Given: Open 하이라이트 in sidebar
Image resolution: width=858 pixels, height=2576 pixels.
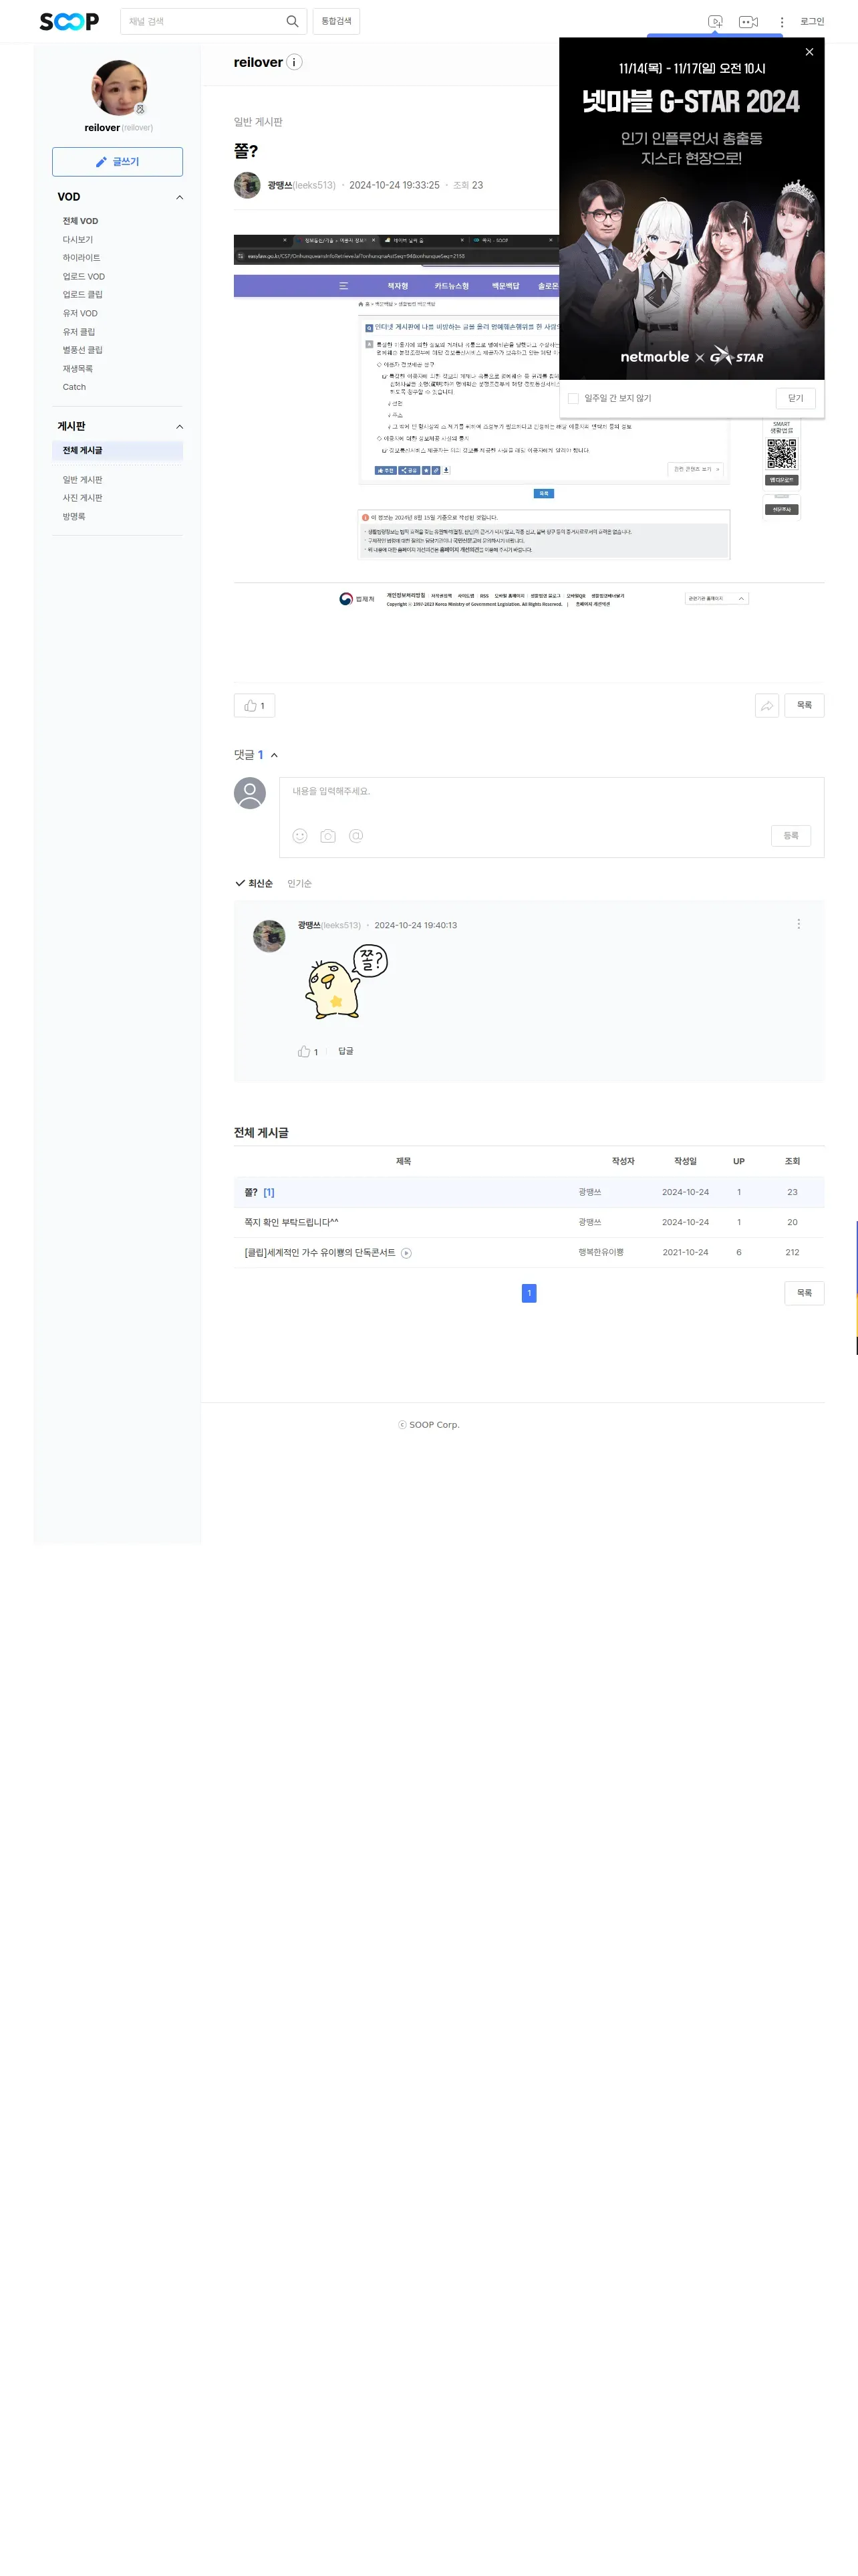Looking at the screenshot, I should 82,258.
